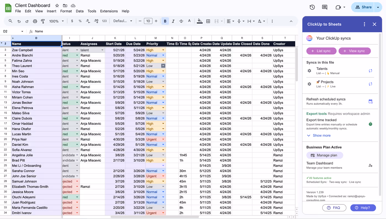
Task: Print the spreadsheet
Action: click(x=35, y=21)
